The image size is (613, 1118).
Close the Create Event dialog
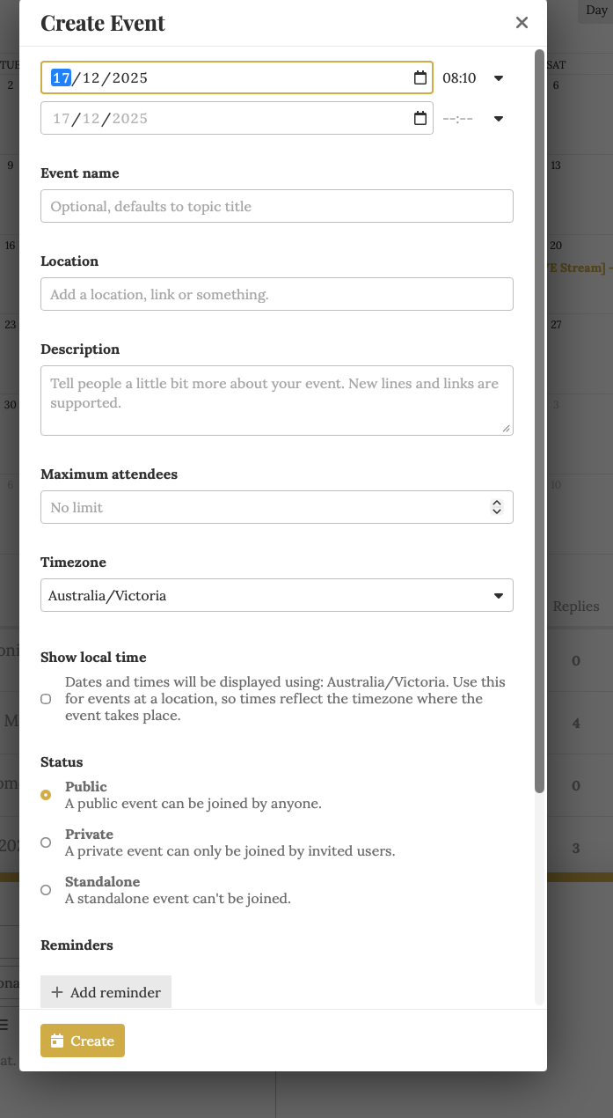pyautogui.click(x=522, y=23)
